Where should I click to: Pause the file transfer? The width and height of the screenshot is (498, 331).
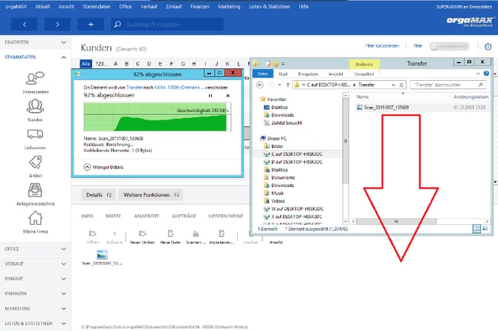tap(210, 96)
